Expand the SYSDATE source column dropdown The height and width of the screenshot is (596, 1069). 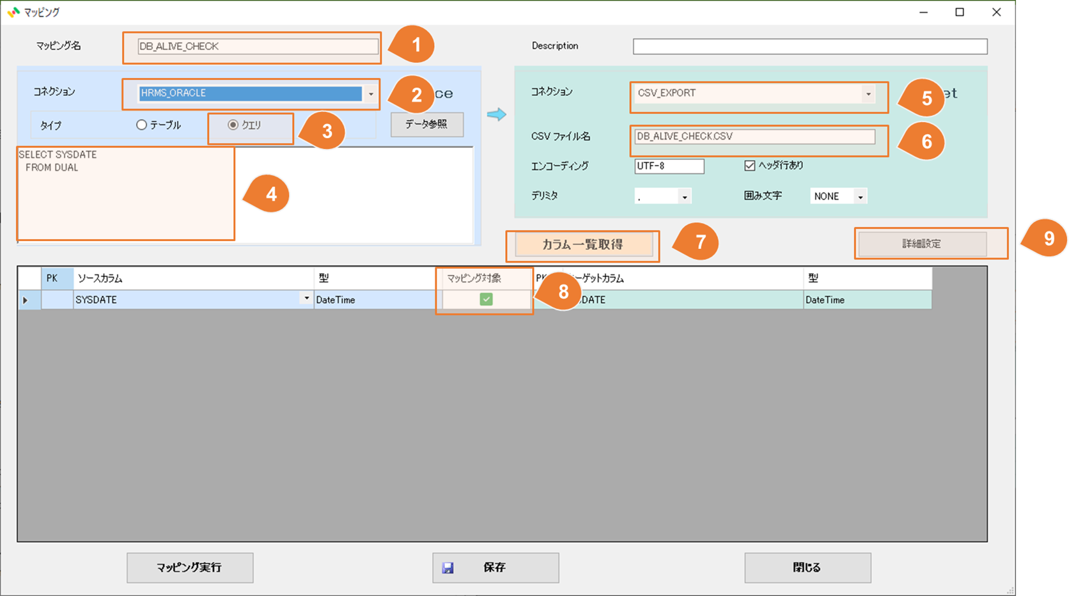307,299
